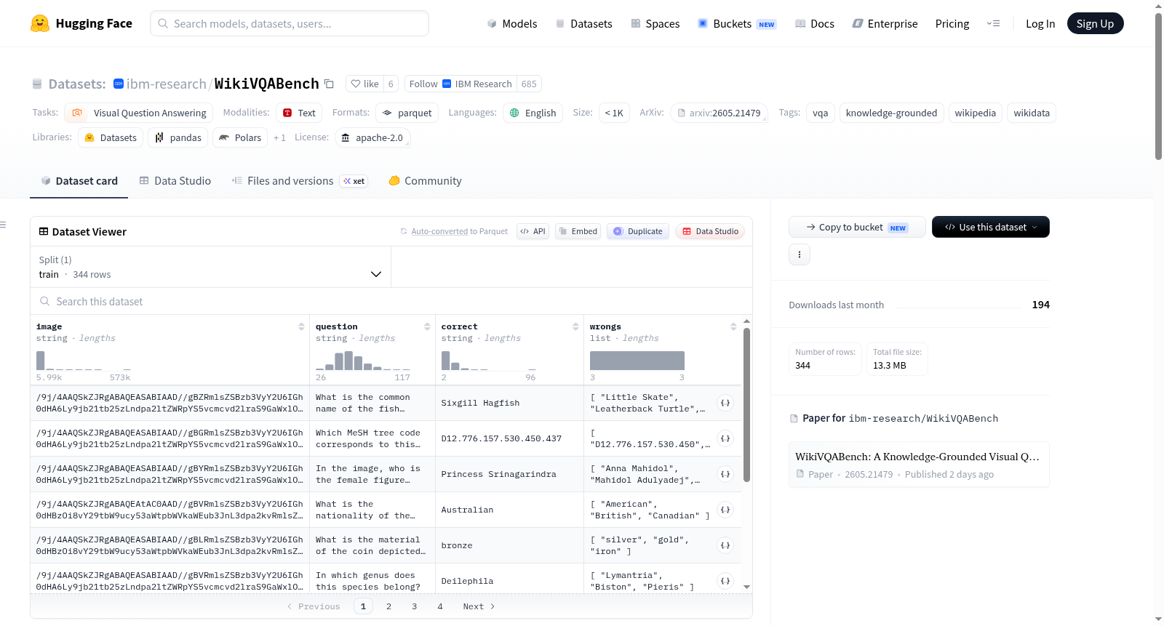
Task: Open Models in the top navigation
Action: click(x=512, y=23)
